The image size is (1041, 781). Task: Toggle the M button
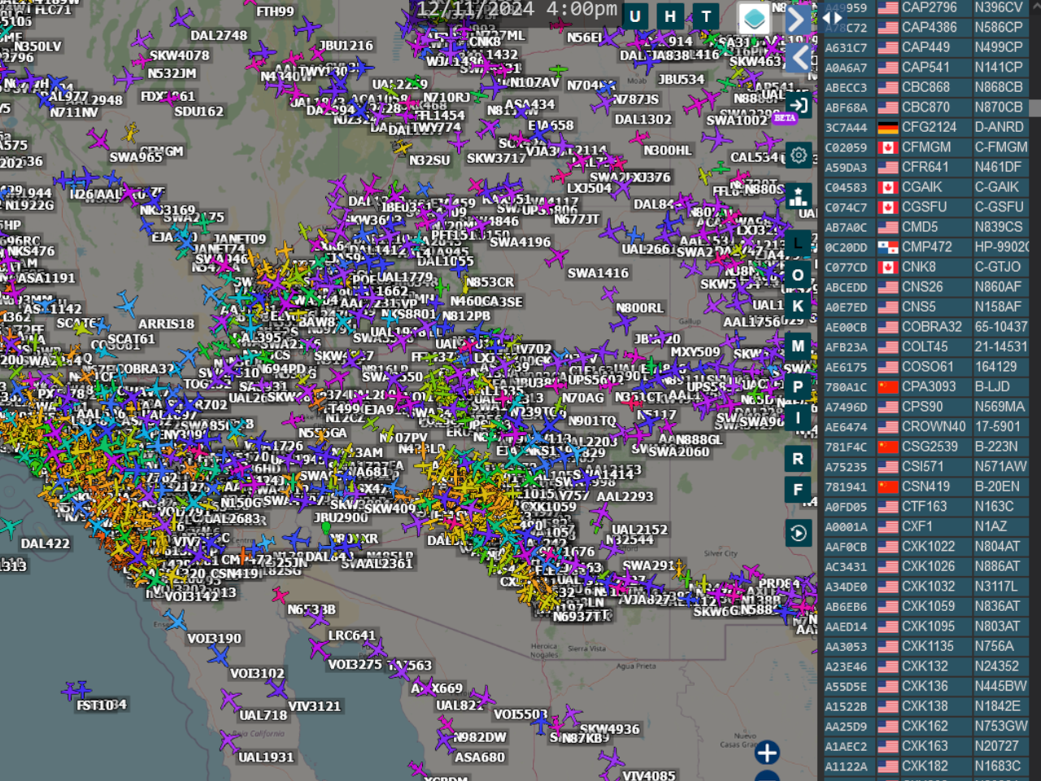[x=798, y=346]
